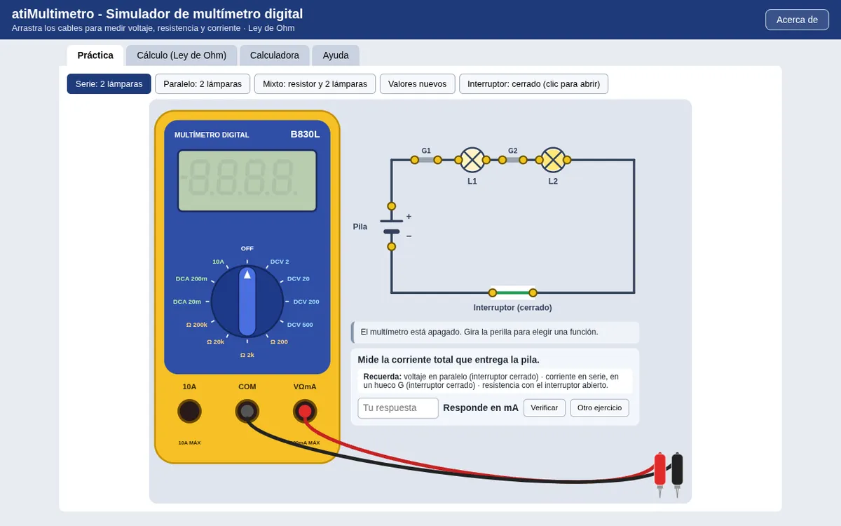The height and width of the screenshot is (526, 841).
Task: Click the Tu respuesta input field
Action: [x=398, y=407]
